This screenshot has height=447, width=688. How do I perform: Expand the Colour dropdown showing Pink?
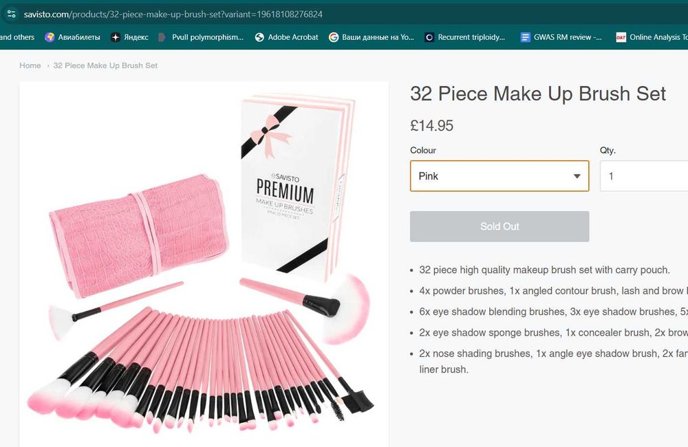point(499,176)
